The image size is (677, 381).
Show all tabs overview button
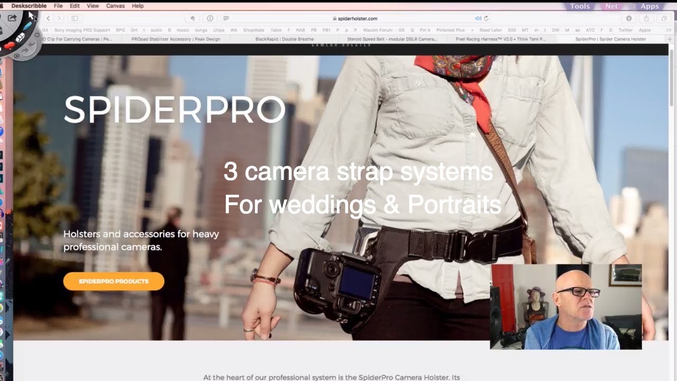(664, 18)
